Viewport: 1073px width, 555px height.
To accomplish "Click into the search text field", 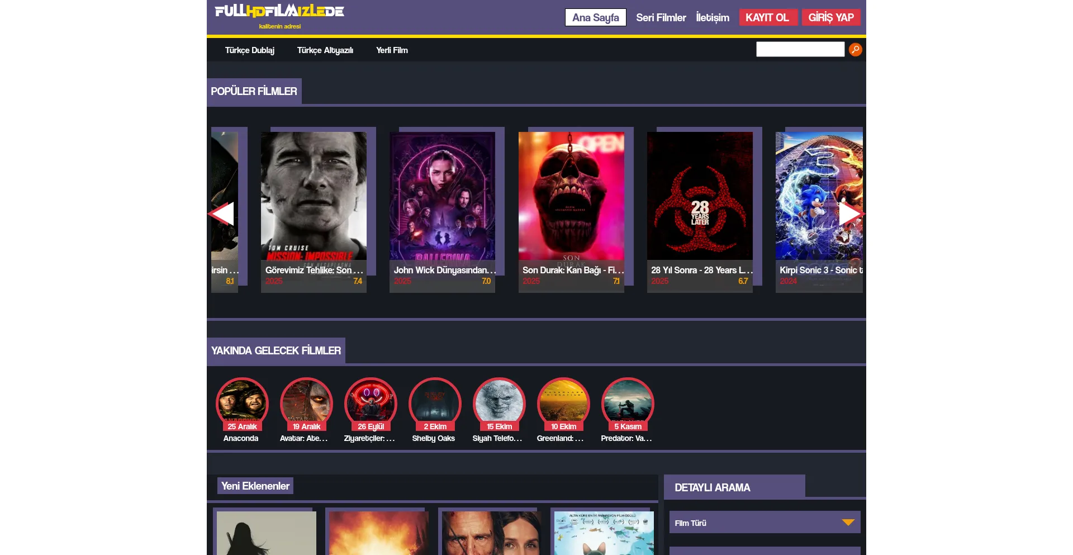I will (x=800, y=49).
